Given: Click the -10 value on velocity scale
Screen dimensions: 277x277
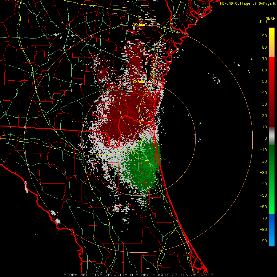Looking at the screenshot, I should coord(263,150).
